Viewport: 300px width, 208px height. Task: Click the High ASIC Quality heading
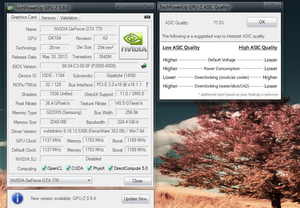coord(258,48)
